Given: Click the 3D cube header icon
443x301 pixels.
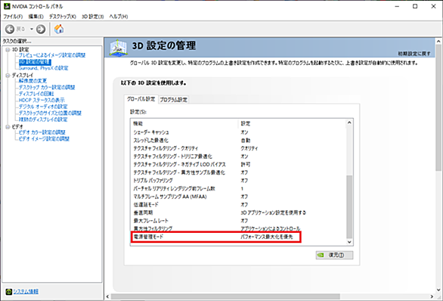Looking at the screenshot, I should click(x=118, y=48).
